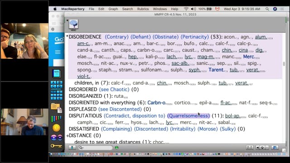
Task: Click the vertical scrollbar thumb of rubric list
Action: [x=284, y=64]
